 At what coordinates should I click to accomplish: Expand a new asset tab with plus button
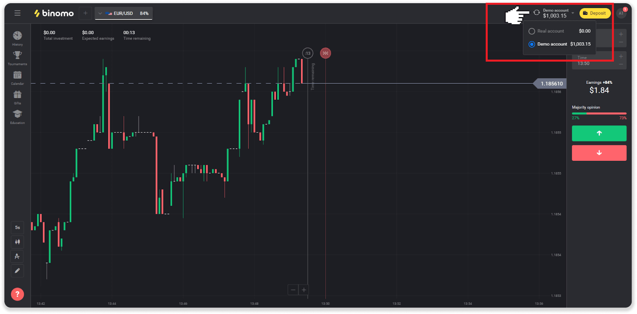pos(85,13)
